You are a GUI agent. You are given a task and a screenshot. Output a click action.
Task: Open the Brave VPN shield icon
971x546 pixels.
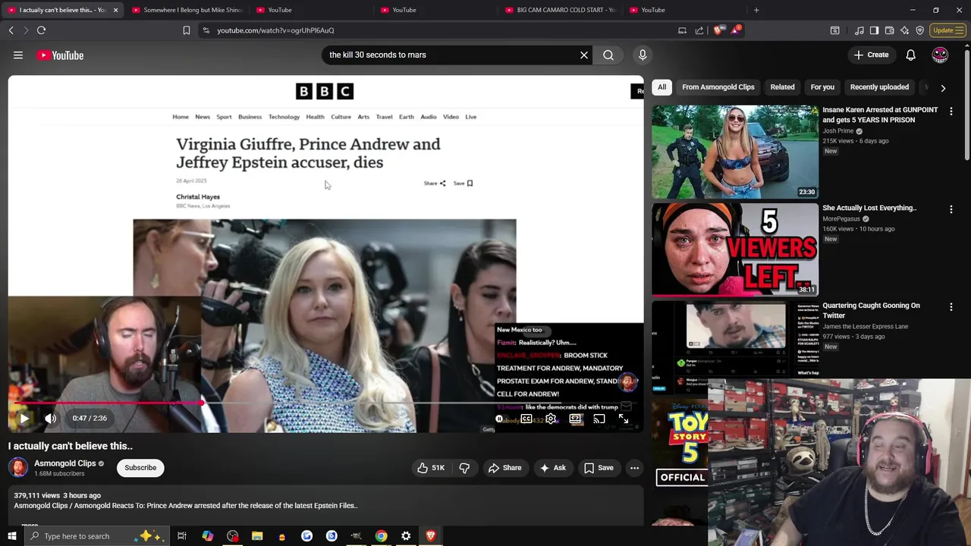click(x=919, y=30)
